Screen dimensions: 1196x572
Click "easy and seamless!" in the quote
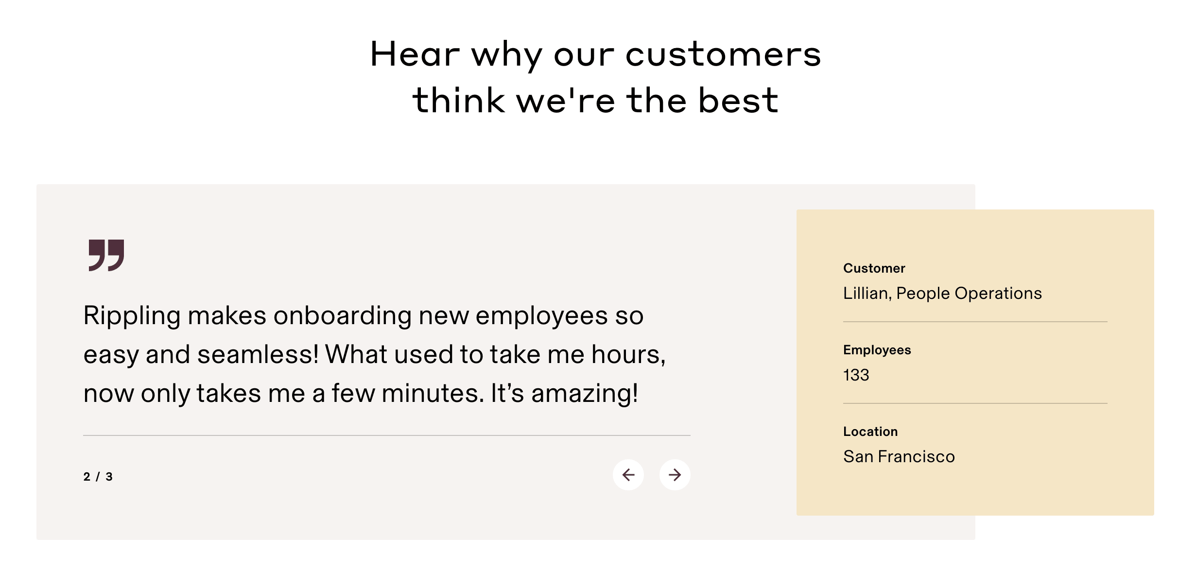(x=201, y=354)
